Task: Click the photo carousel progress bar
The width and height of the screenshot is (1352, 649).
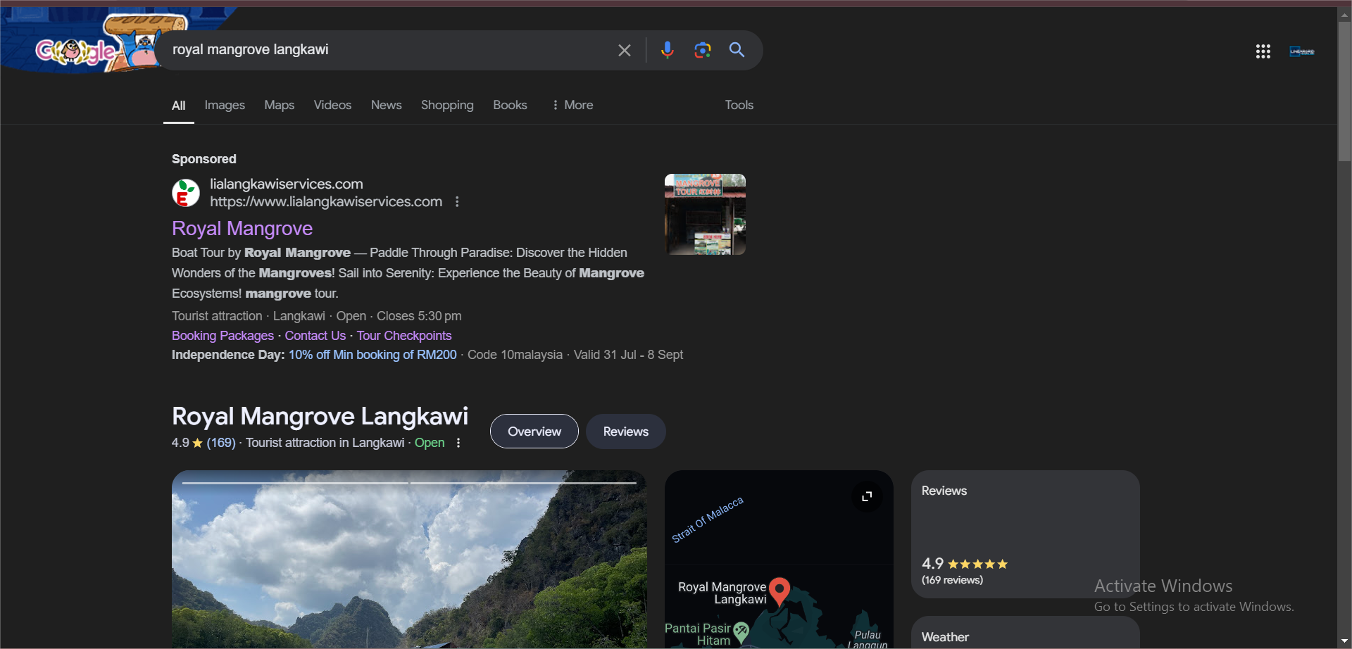Action: coord(409,483)
